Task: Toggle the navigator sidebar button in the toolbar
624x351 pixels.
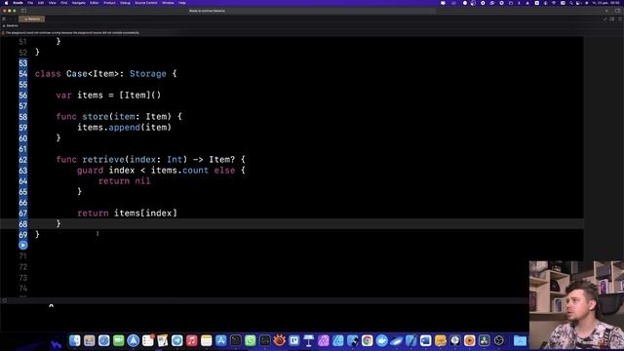Action: click(23, 11)
